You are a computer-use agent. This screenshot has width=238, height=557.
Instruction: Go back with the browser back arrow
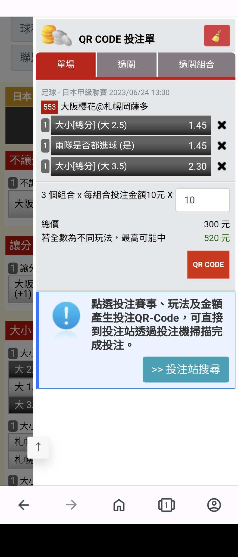pos(24,505)
